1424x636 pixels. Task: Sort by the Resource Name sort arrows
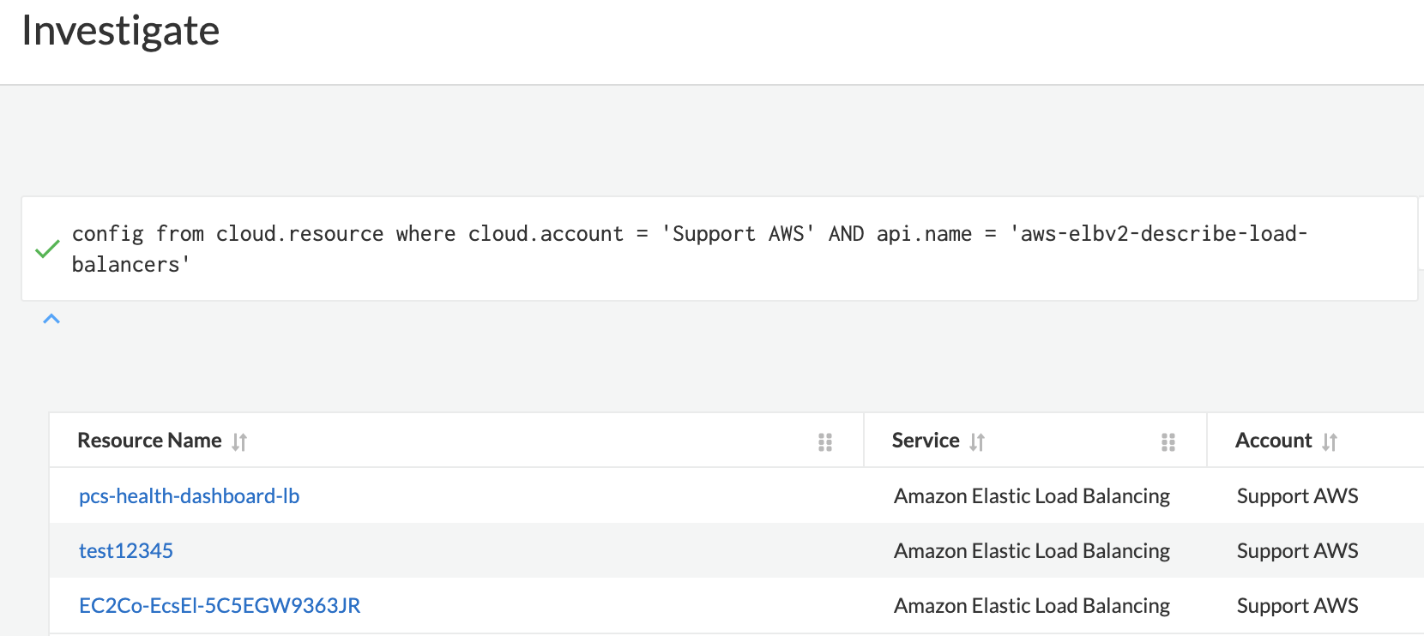pyautogui.click(x=239, y=441)
